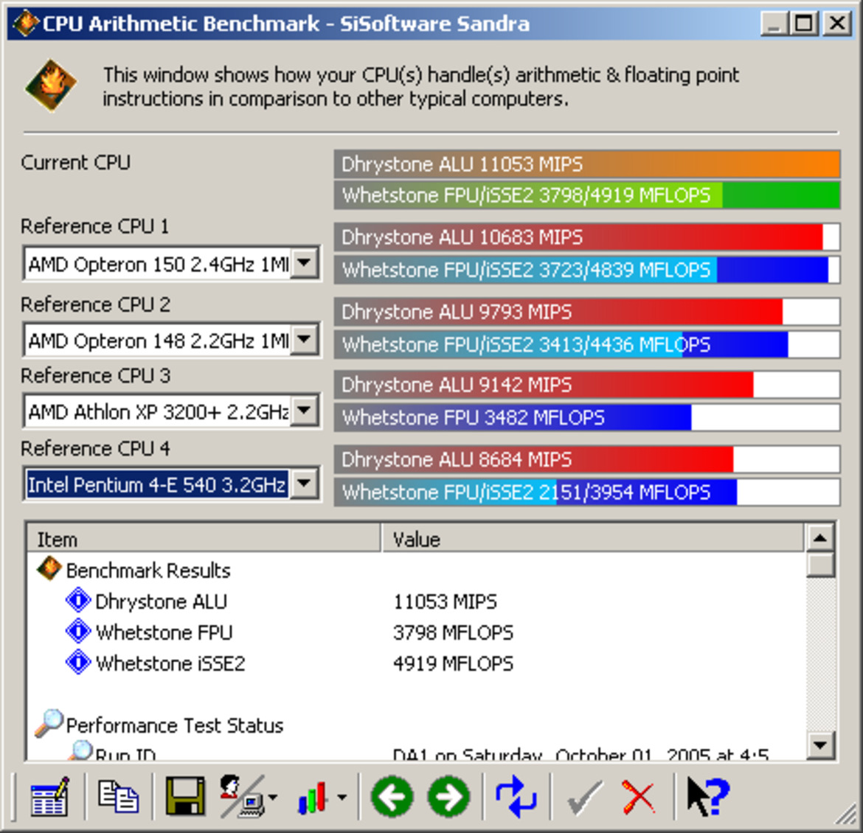This screenshot has width=863, height=833.
Task: Click the 11053 MIPS value
Action: tap(445, 601)
